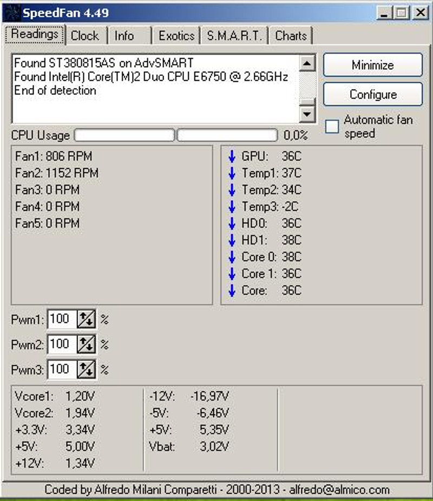The image size is (433, 501).
Task: Click the arrow icon beside HD1 38C
Action: point(232,240)
